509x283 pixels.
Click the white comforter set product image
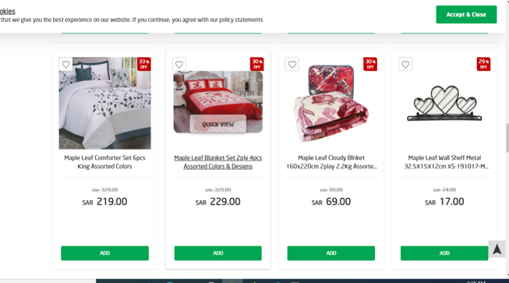pyautogui.click(x=105, y=103)
